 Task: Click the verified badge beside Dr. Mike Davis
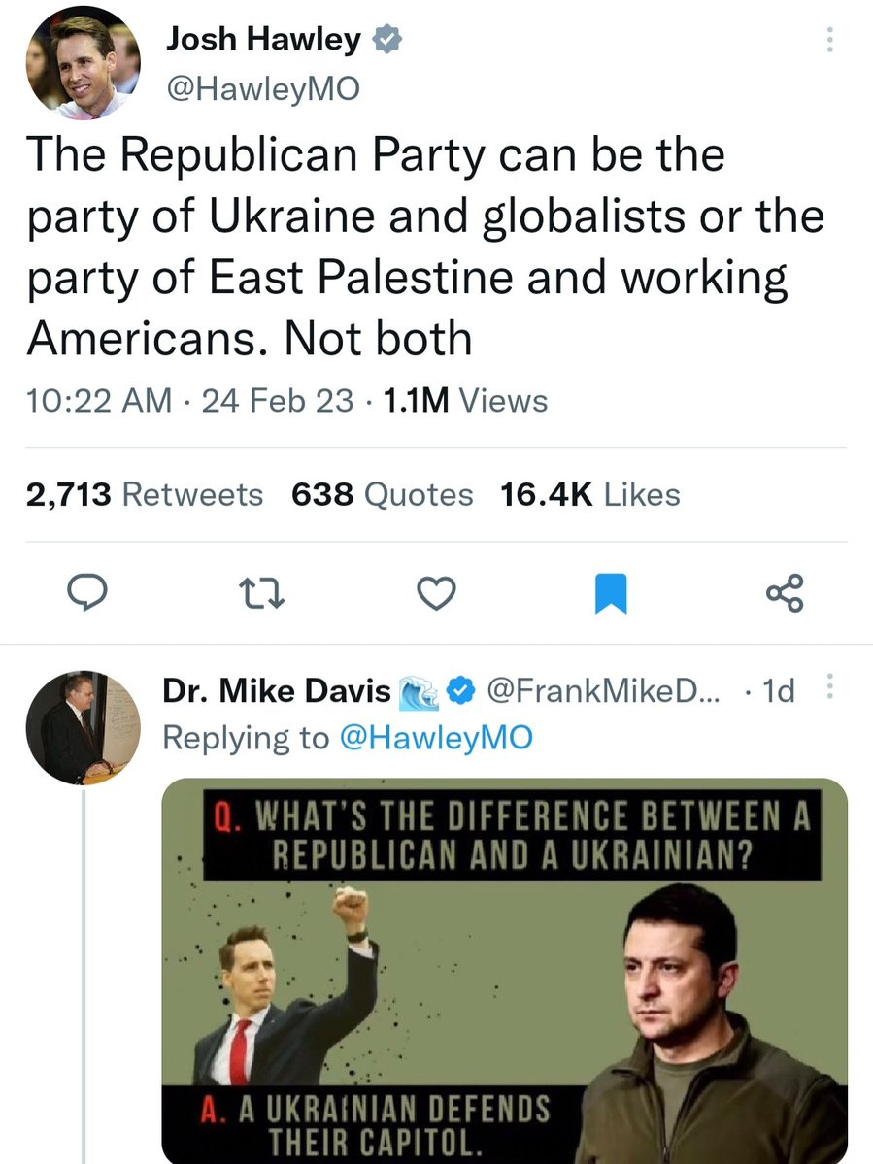pyautogui.click(x=459, y=691)
